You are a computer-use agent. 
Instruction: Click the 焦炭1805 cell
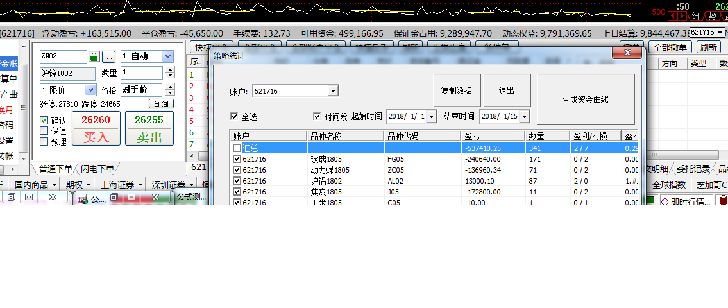(345, 192)
